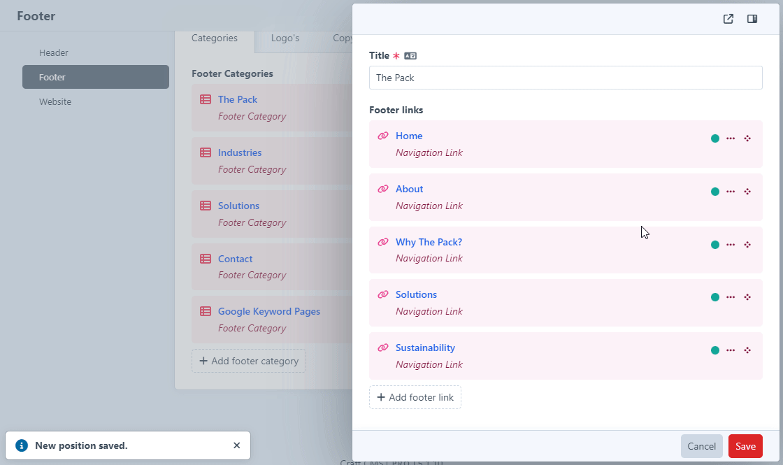Click the Title input field
This screenshot has height=465, width=783.
point(565,78)
